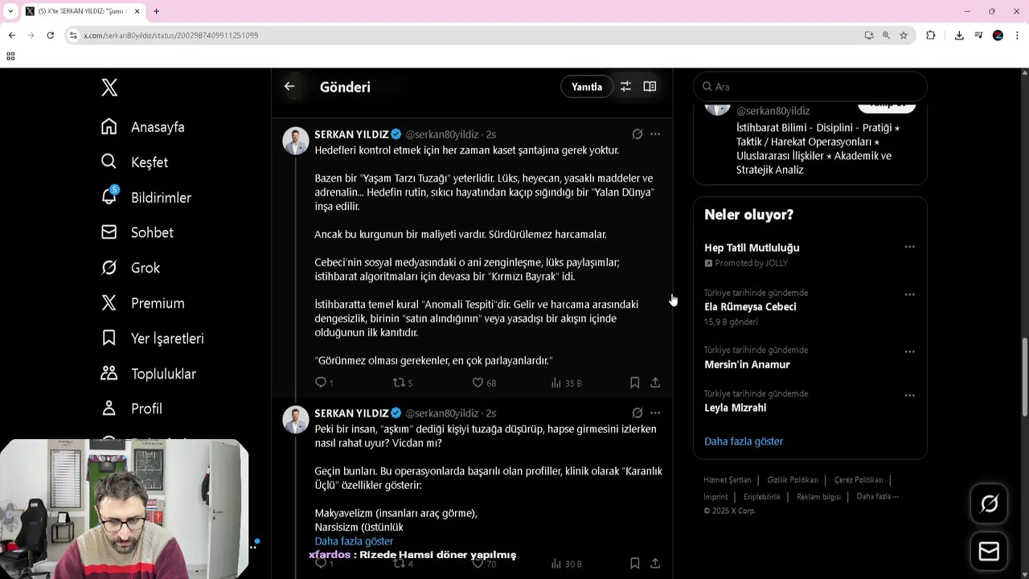
Task: Open Chrome three-dot menu
Action: click(1017, 35)
